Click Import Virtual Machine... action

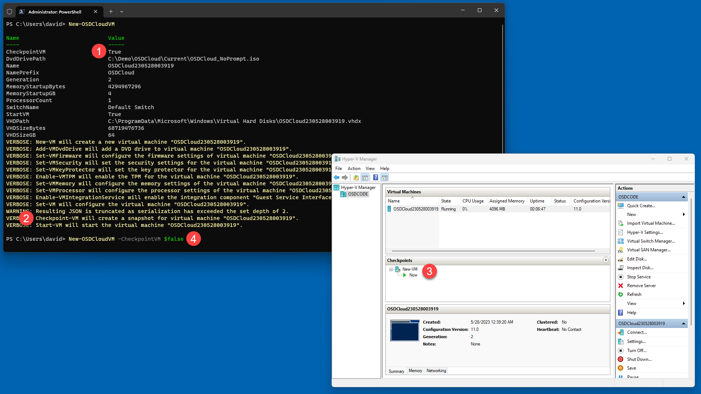(651, 223)
